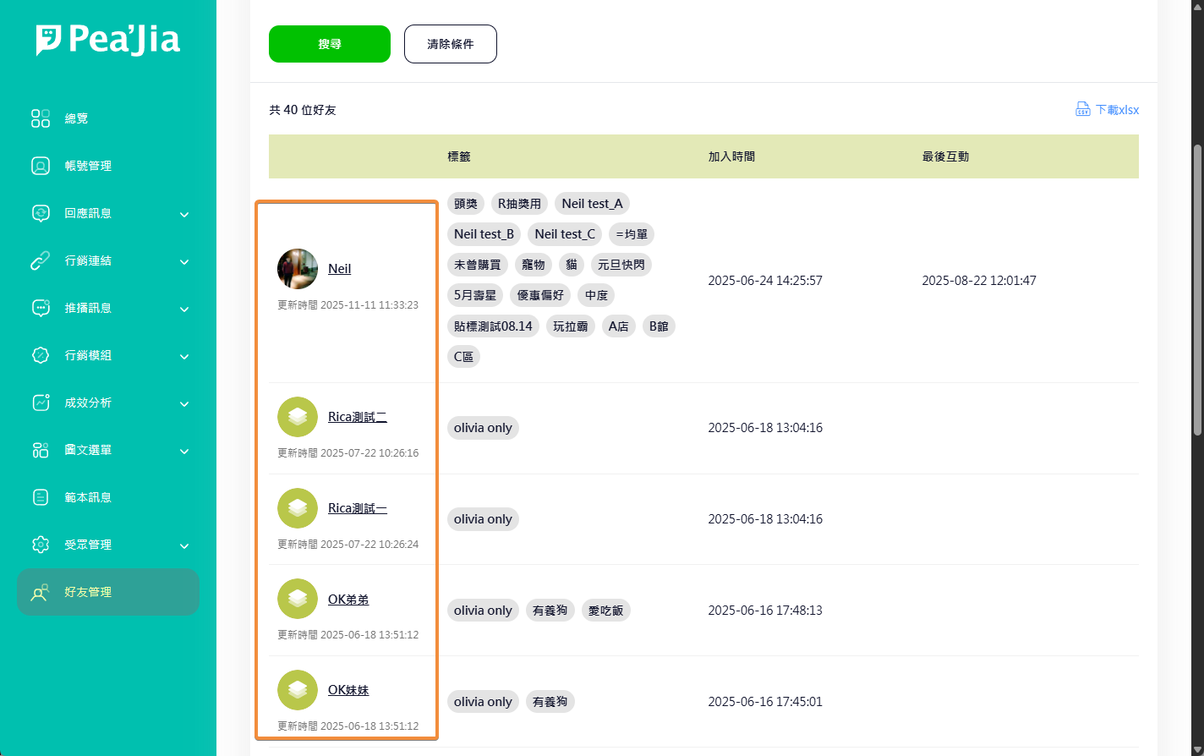
Task: Click the 總覽 overview grid icon
Action: pyautogui.click(x=41, y=118)
